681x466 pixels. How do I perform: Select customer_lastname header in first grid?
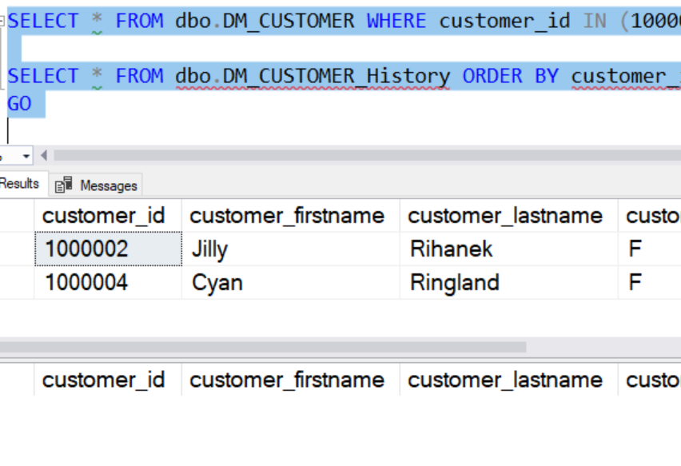click(505, 216)
